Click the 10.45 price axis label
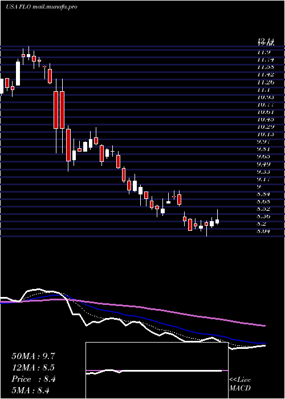Image resolution: width=285 pixels, height=399 pixels. pyautogui.click(x=266, y=119)
